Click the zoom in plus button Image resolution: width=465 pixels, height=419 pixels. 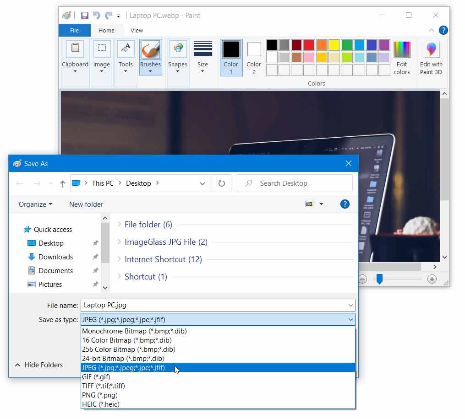(x=432, y=279)
